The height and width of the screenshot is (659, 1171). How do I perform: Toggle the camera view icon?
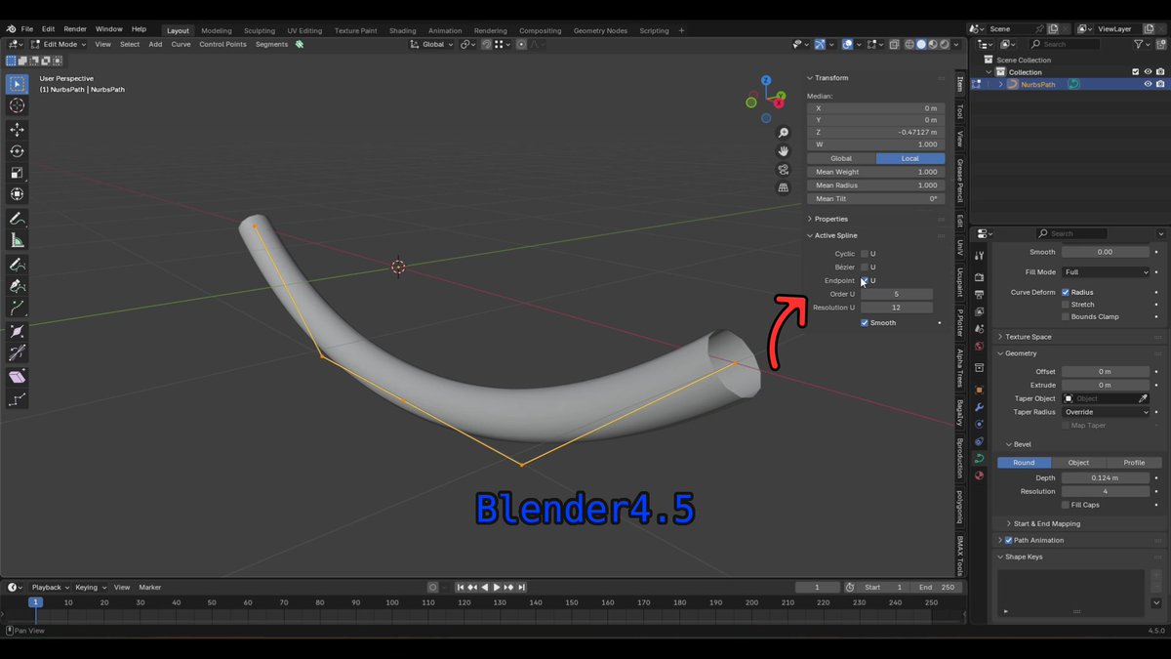click(783, 169)
